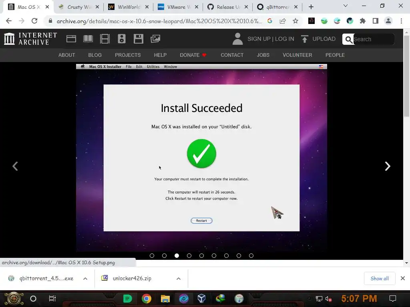Screen dimensions: 410x307
Task: Open the notification center icon
Action: tap(393, 298)
